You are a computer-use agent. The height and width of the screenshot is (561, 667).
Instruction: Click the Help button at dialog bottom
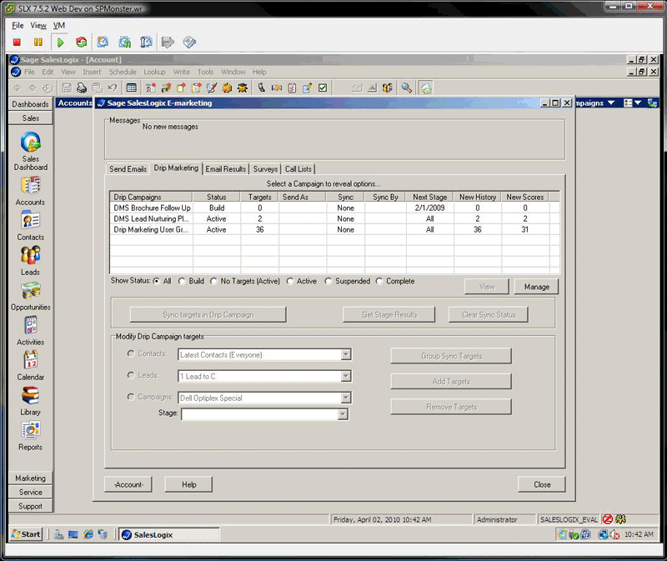189,484
